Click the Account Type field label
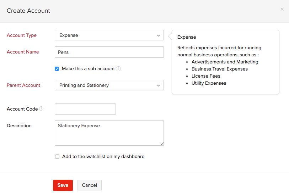Screen dimensions: 289x196 (22, 35)
